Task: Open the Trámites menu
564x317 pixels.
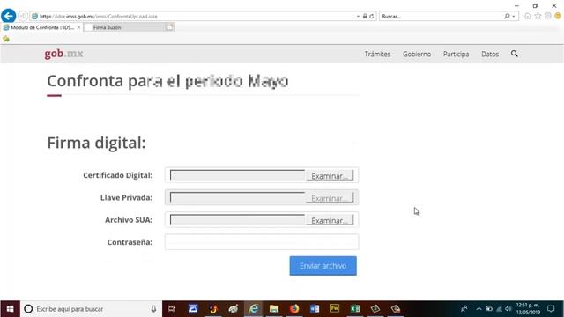Action: (377, 54)
